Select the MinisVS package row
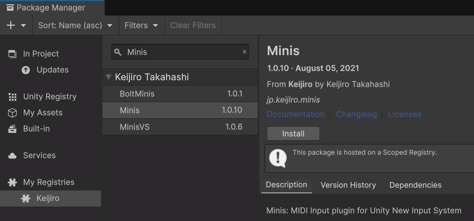This screenshot has height=221, width=474. coord(180,127)
